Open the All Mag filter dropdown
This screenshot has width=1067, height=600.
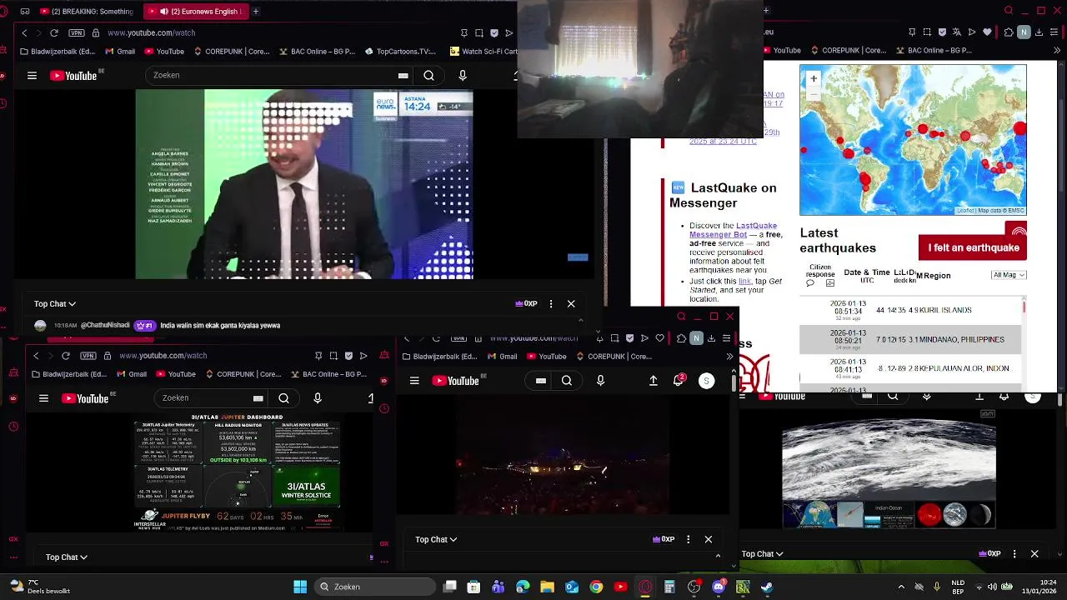(1009, 275)
